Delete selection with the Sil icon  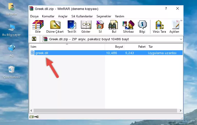click(x=100, y=27)
